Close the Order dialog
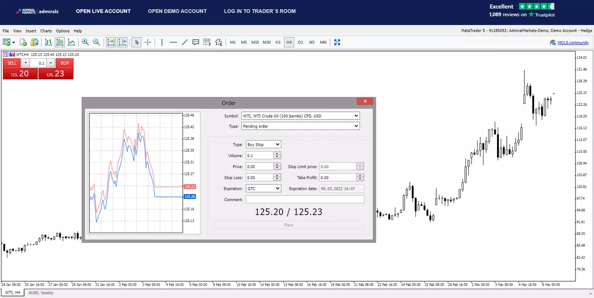 tap(365, 101)
